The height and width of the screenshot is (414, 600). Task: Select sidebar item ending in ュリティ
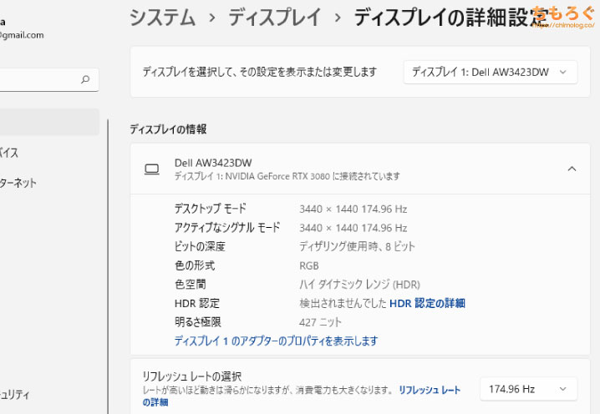[x=14, y=395]
